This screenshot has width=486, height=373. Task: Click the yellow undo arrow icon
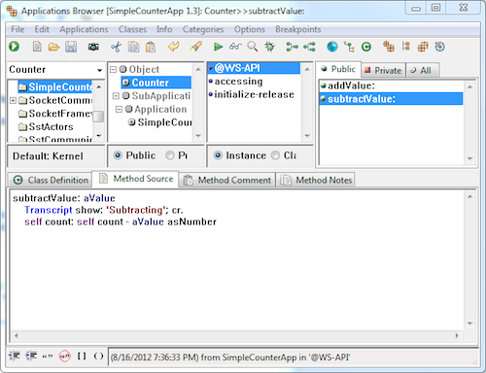click(x=174, y=47)
